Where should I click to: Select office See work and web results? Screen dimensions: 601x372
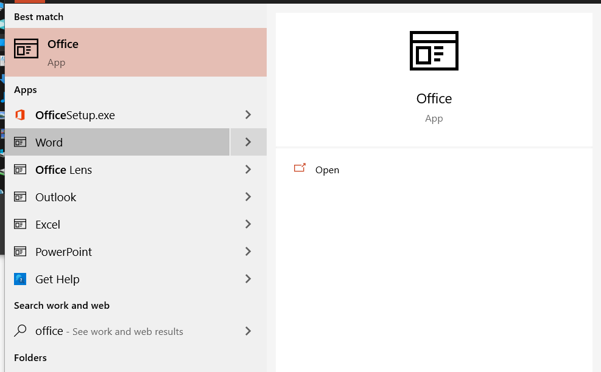click(118, 331)
